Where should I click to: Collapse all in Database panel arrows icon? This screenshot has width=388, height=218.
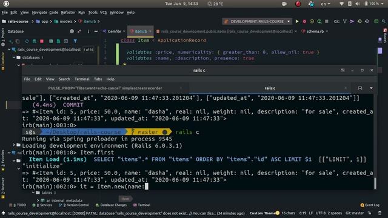click(79, 31)
